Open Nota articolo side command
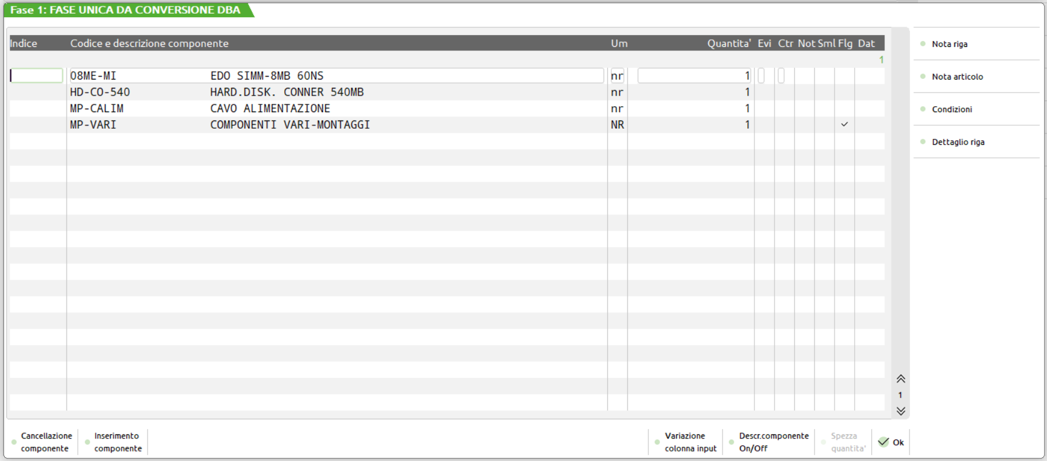Screen dimensions: 1047x461 pos(957,77)
